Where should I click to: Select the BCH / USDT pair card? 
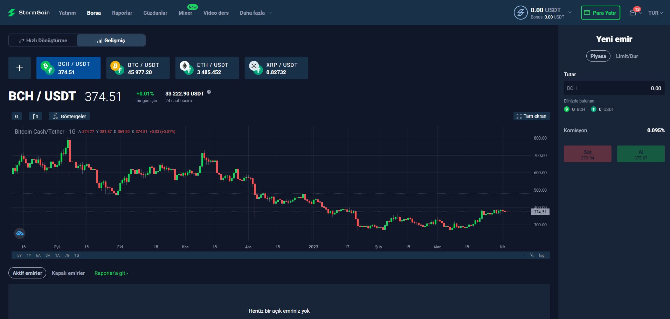point(68,68)
